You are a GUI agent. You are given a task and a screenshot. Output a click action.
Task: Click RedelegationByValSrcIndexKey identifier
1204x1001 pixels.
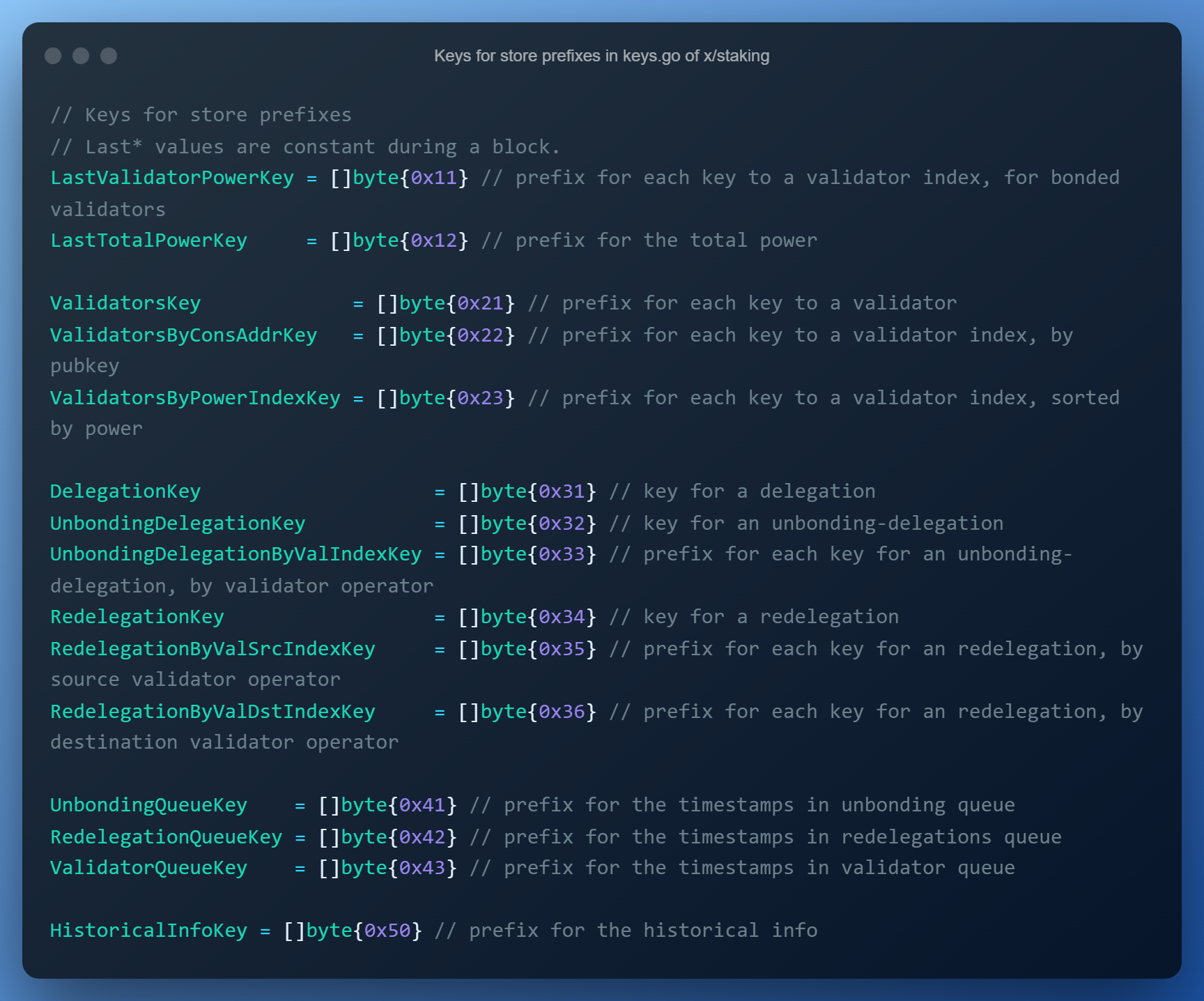(x=213, y=649)
